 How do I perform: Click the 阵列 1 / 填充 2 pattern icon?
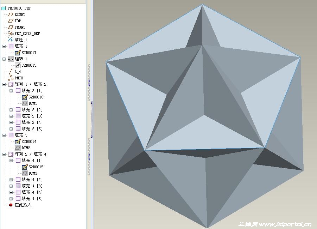pyautogui.click(x=11, y=84)
